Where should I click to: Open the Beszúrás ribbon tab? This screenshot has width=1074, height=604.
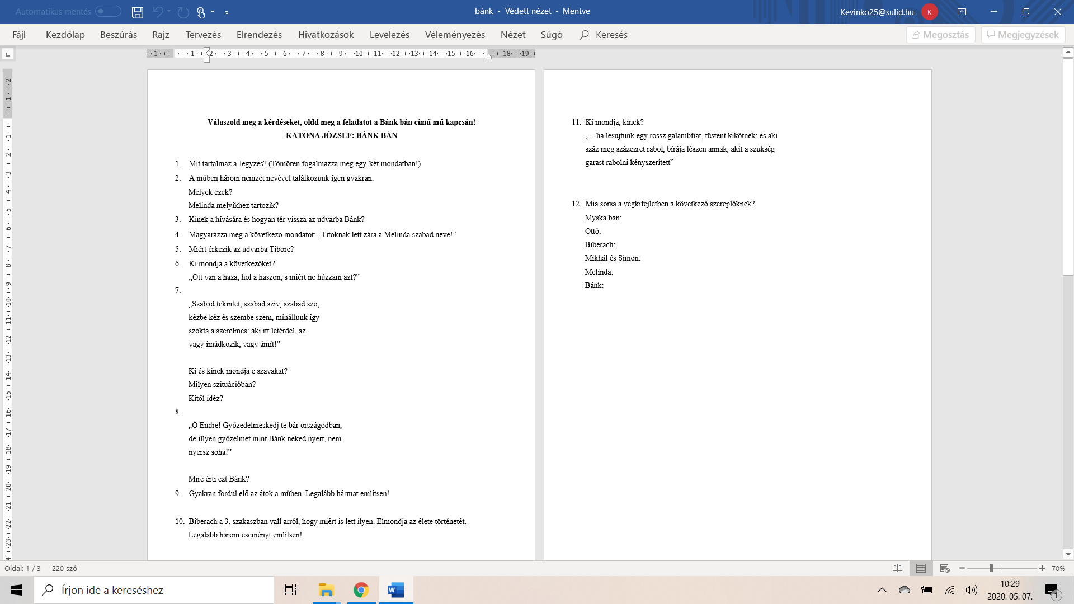[119, 35]
